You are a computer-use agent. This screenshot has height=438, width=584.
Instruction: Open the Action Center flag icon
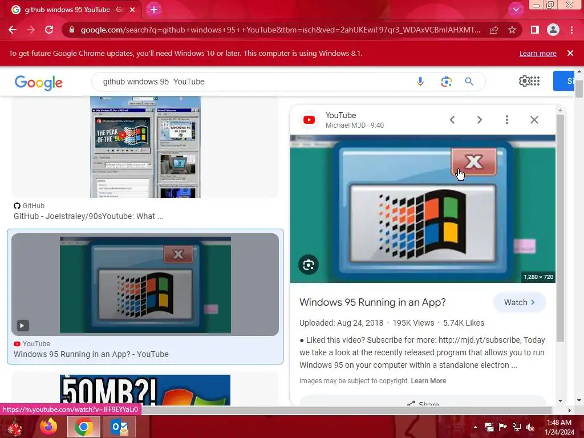point(503,427)
